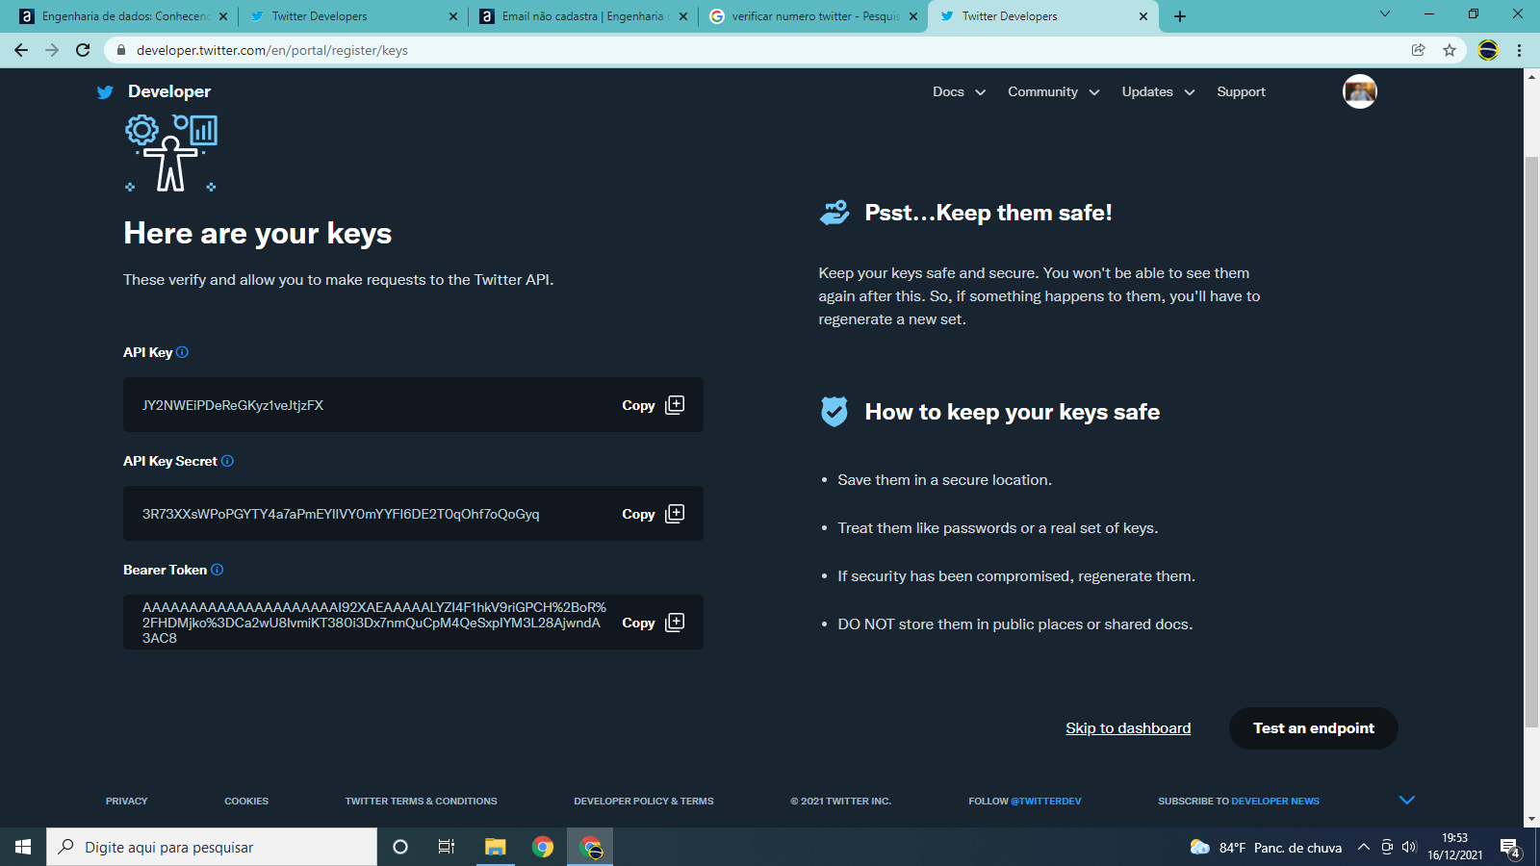Screen dimensions: 1540x866
Task: Open a new browser tab
Action: pyautogui.click(x=1180, y=16)
